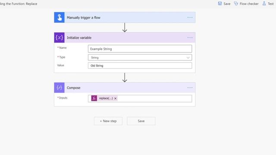Click the Save disk icon in top bar
This screenshot has width=276, height=155.
[x=220, y=3]
